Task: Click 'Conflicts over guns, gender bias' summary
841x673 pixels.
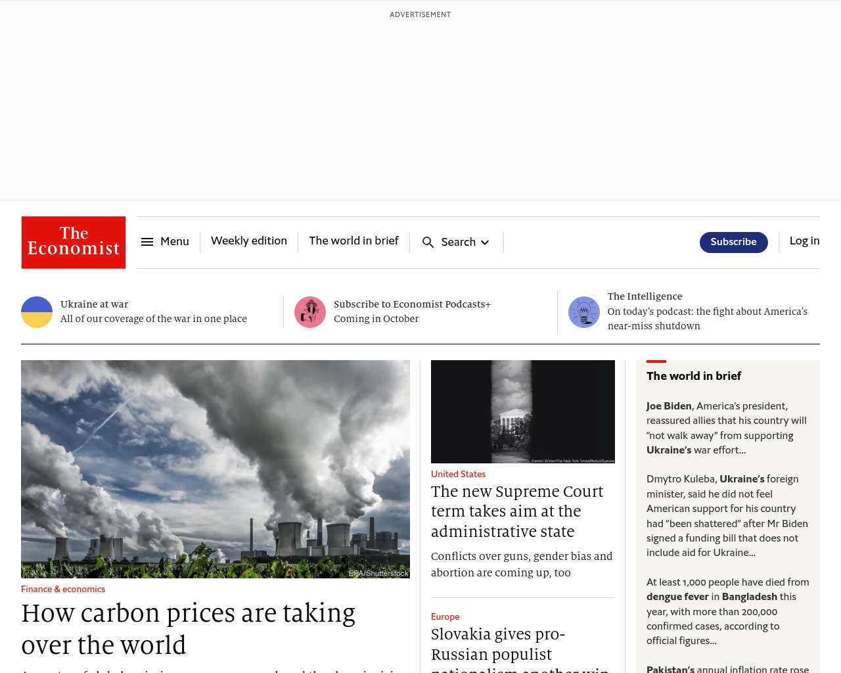Action: (522, 565)
